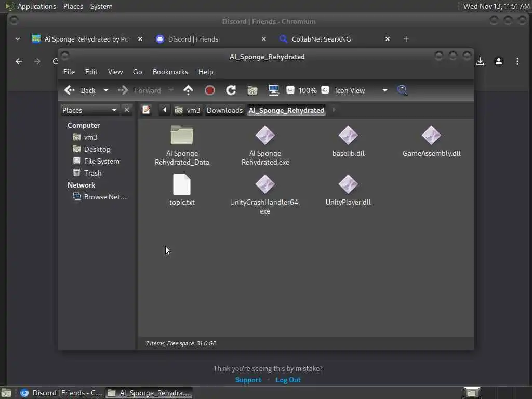Zoom out with the minus icon
This screenshot has width=532, height=399.
pos(290,90)
